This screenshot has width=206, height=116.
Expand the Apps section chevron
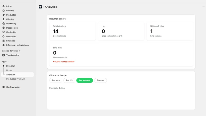pos(8,62)
